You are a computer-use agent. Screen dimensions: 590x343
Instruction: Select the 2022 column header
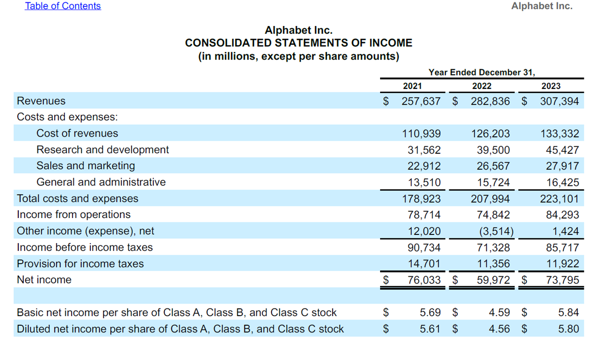coord(482,86)
